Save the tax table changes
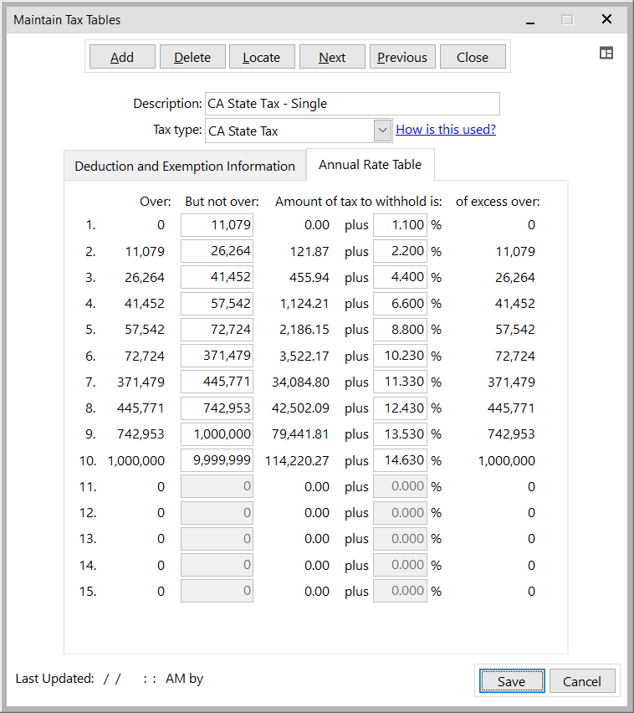This screenshot has height=713, width=634. point(511,681)
